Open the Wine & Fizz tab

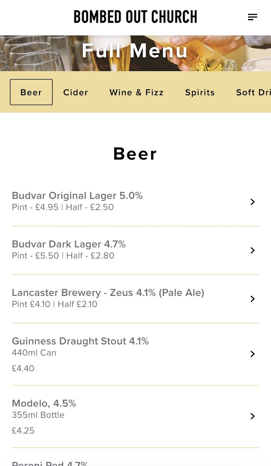(136, 92)
